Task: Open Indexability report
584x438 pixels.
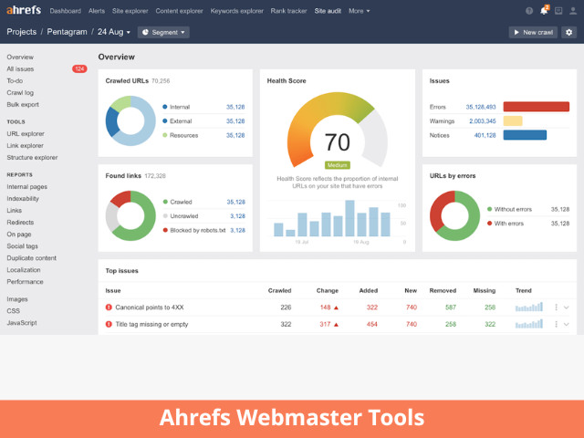Action: (x=23, y=199)
